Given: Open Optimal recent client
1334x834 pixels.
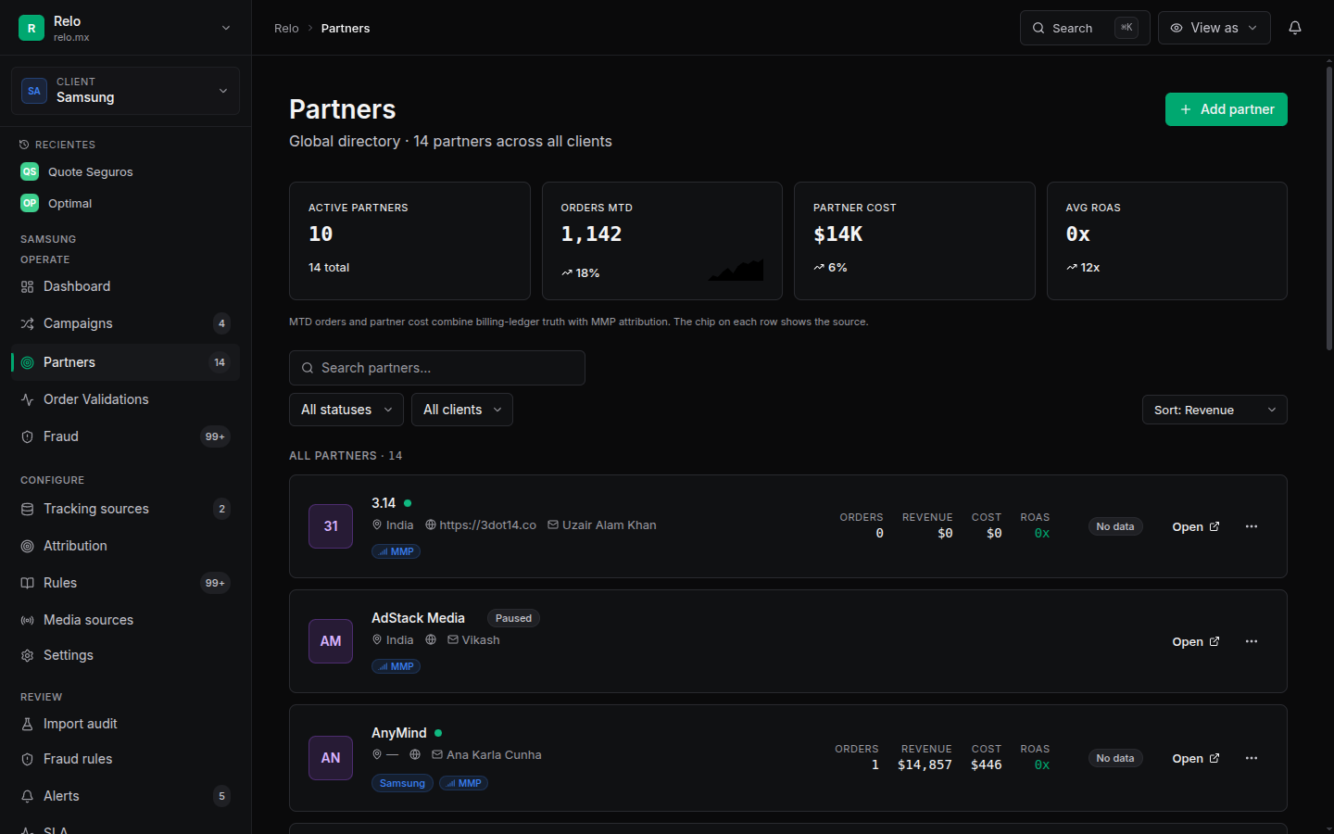Looking at the screenshot, I should [125, 203].
